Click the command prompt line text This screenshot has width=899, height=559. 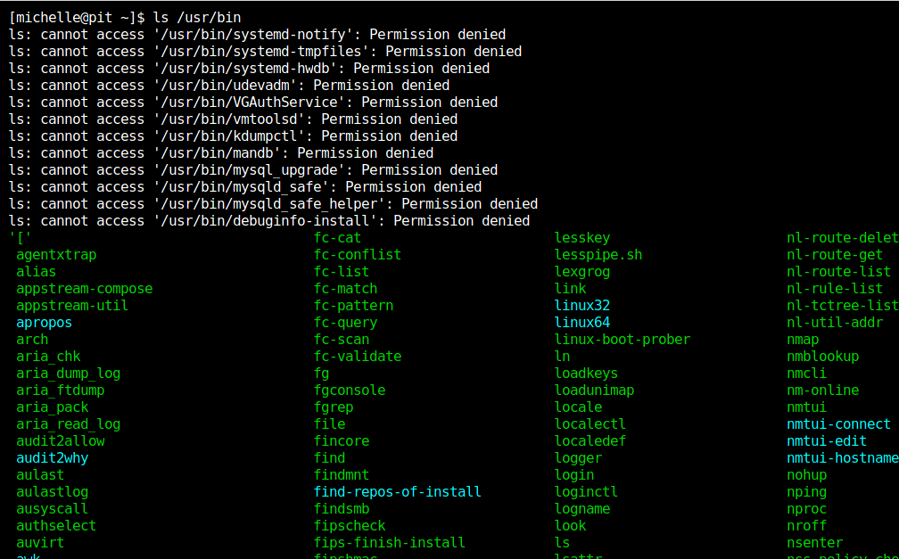[125, 17]
